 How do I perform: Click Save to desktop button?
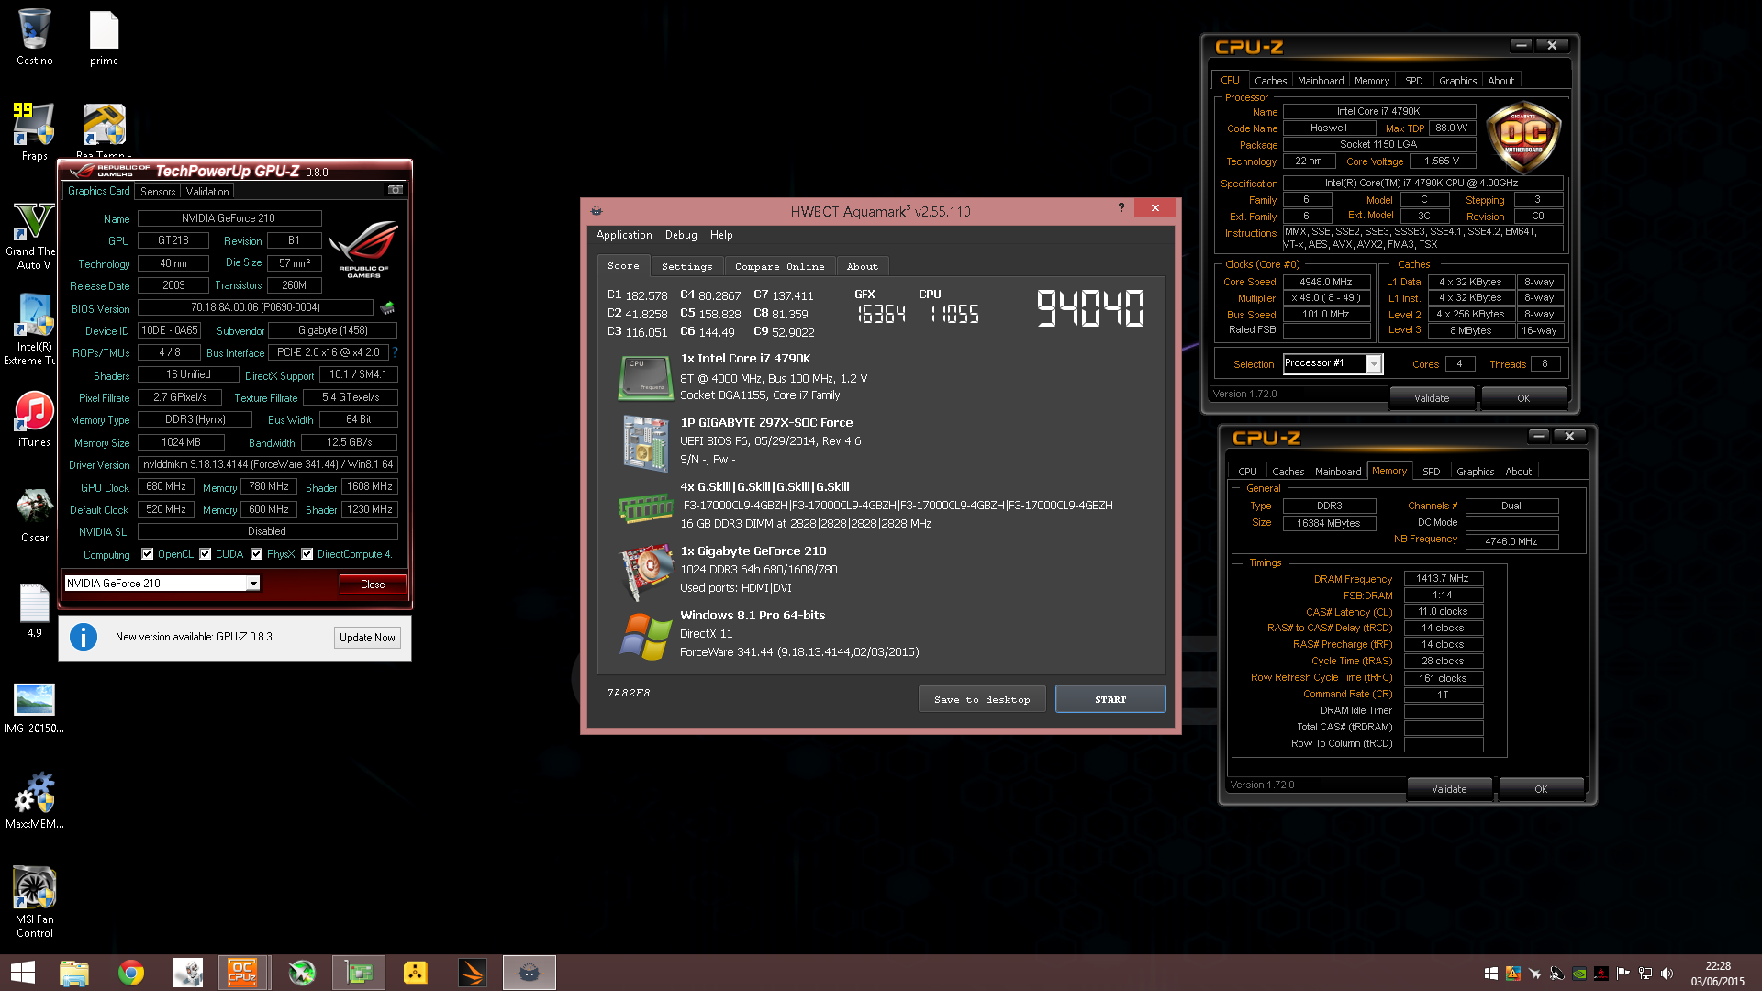point(982,699)
